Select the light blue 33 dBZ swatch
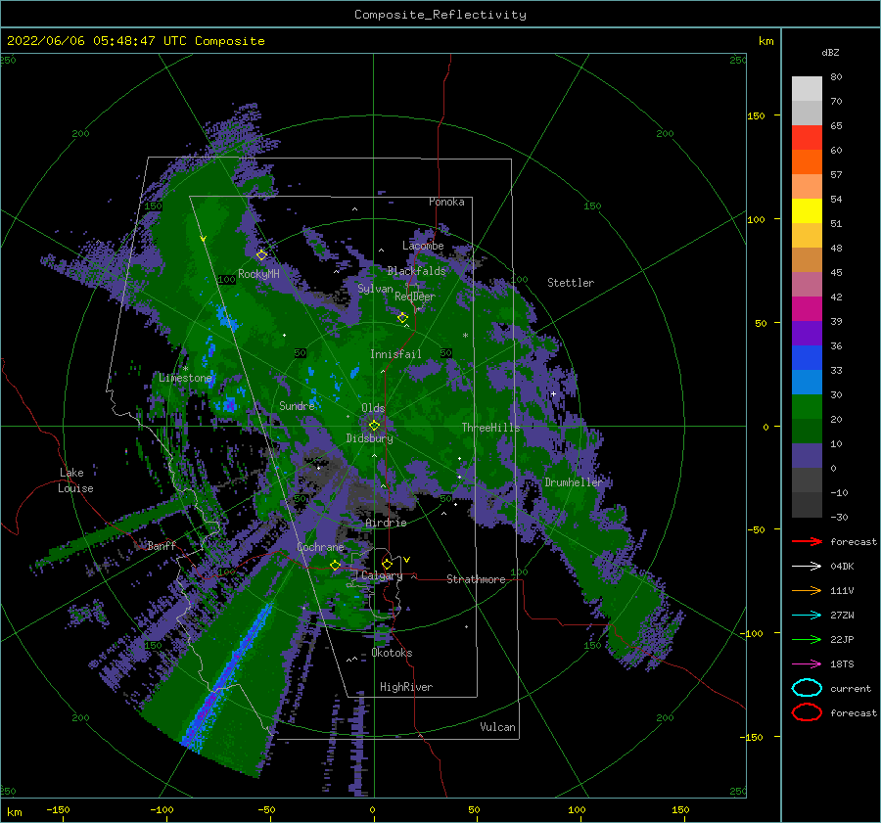This screenshot has width=881, height=823. point(807,382)
